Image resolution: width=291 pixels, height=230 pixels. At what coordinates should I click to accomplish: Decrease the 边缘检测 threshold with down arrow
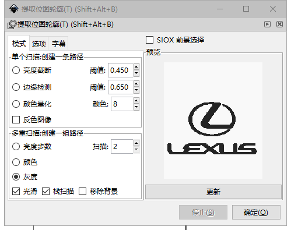tap(136, 90)
